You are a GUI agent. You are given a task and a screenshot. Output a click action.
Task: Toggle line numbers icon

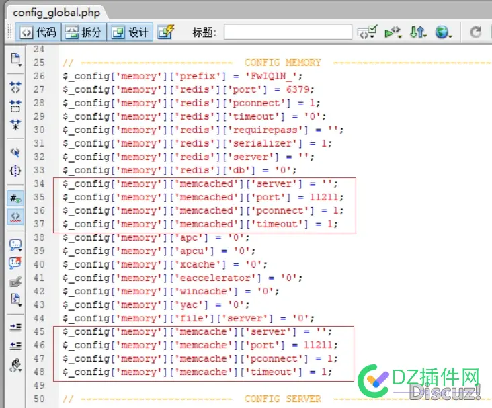[15, 198]
